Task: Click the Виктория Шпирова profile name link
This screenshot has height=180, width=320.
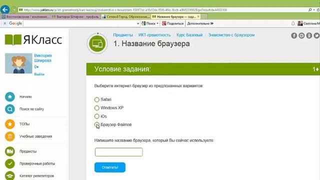Action: pos(43,58)
